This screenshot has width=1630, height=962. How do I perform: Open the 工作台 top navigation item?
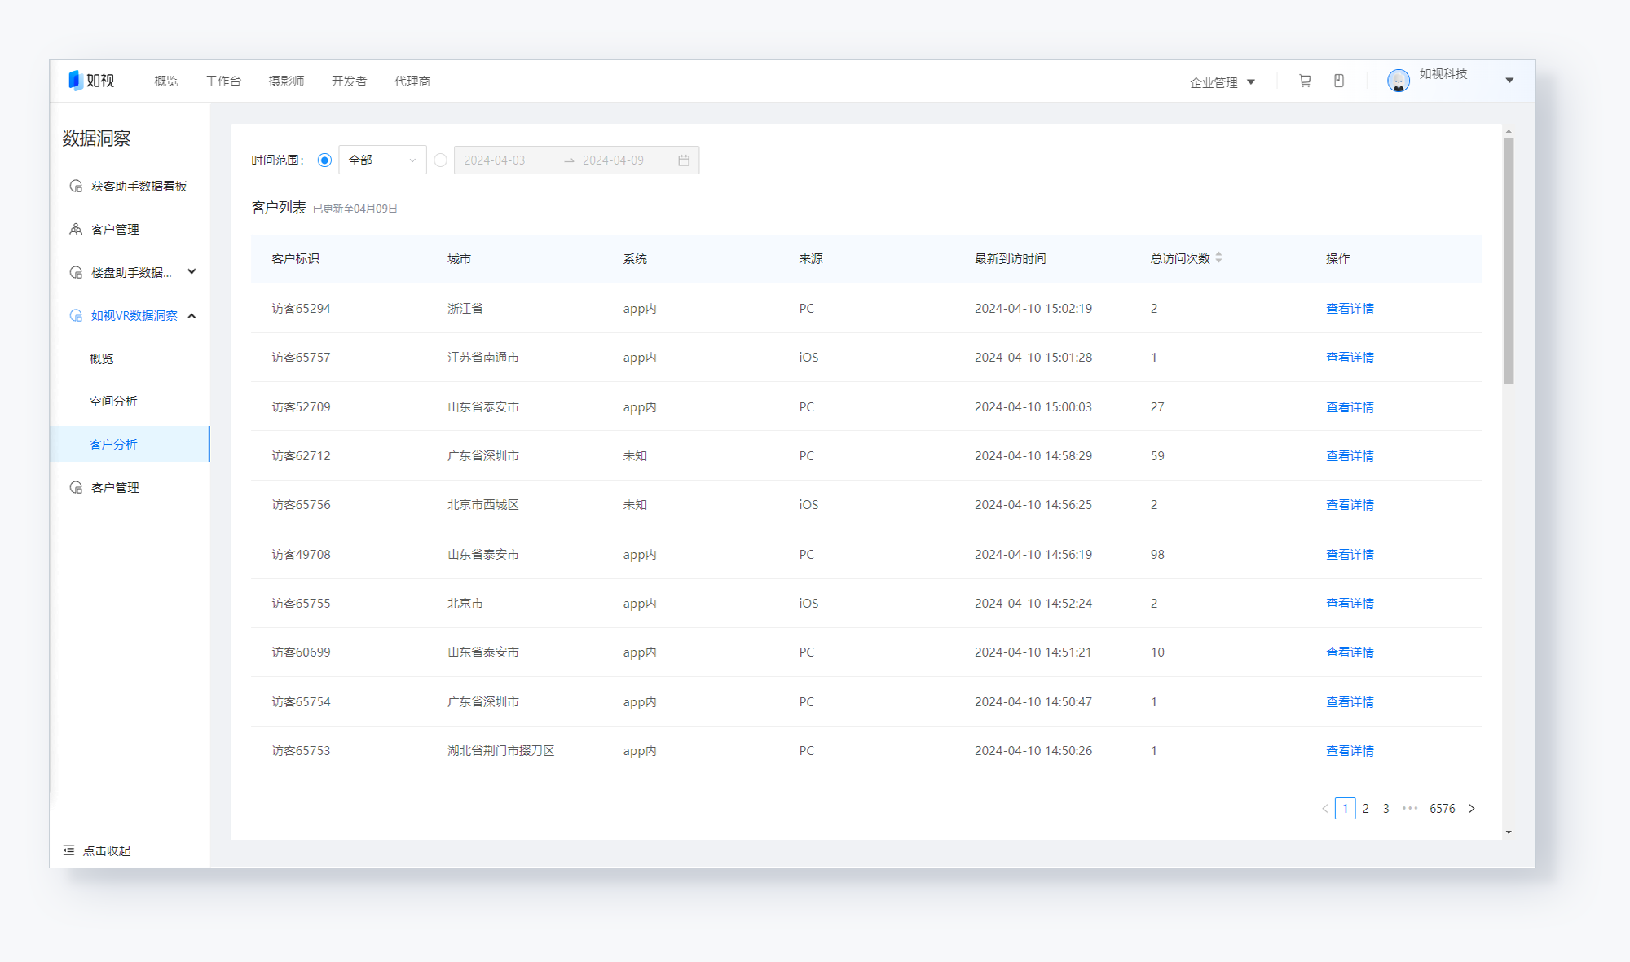point(223,81)
